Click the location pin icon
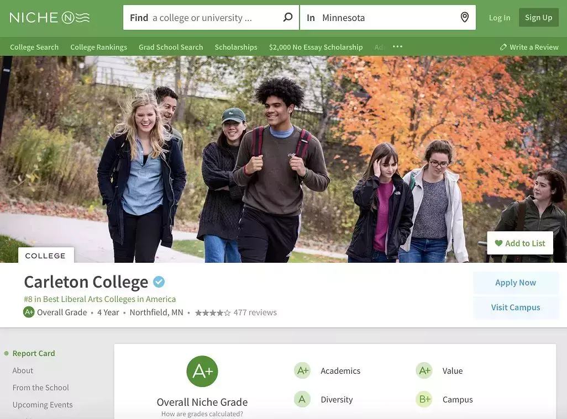567x419 pixels. 465,17
